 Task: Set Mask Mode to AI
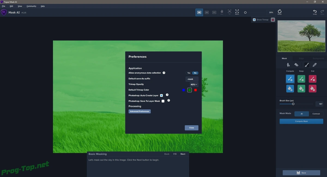point(302,114)
